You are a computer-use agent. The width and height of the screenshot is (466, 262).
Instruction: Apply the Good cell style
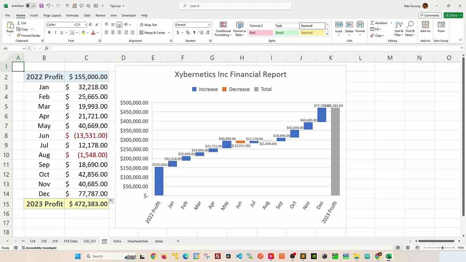tap(286, 33)
